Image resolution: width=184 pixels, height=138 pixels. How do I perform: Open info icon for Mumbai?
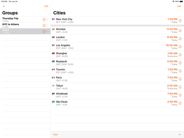180,31
